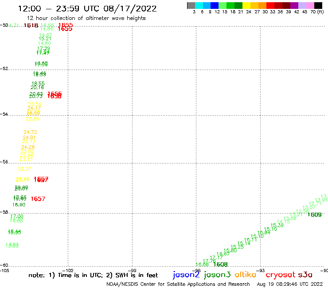Click the yellow value '22.66'
The width and height of the screenshot is (328, 288).
[x=27, y=155]
